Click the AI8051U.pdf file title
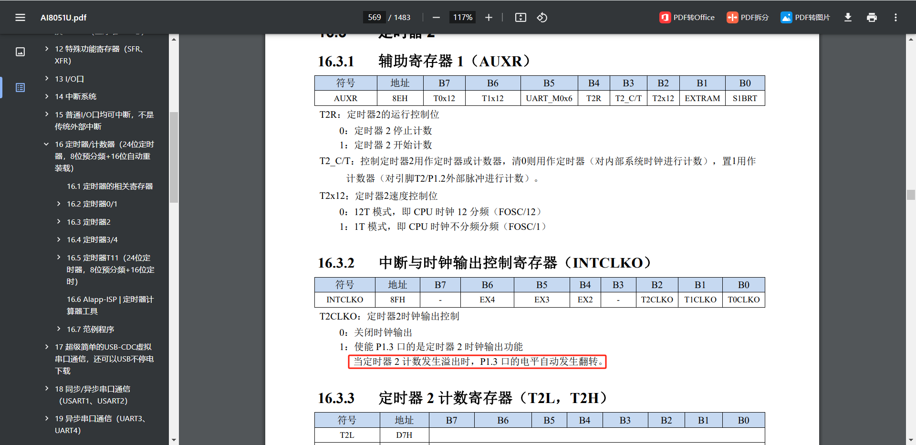Viewport: 916px width, 445px height. 63,18
